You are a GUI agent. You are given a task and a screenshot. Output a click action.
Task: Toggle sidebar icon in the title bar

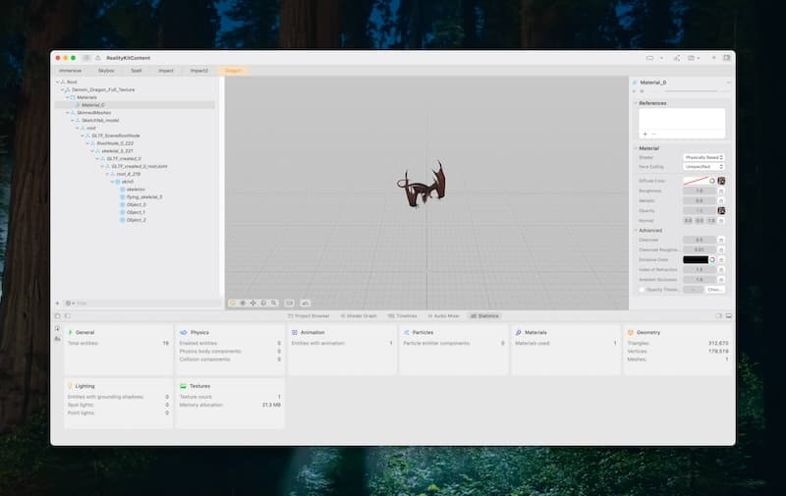[86, 58]
